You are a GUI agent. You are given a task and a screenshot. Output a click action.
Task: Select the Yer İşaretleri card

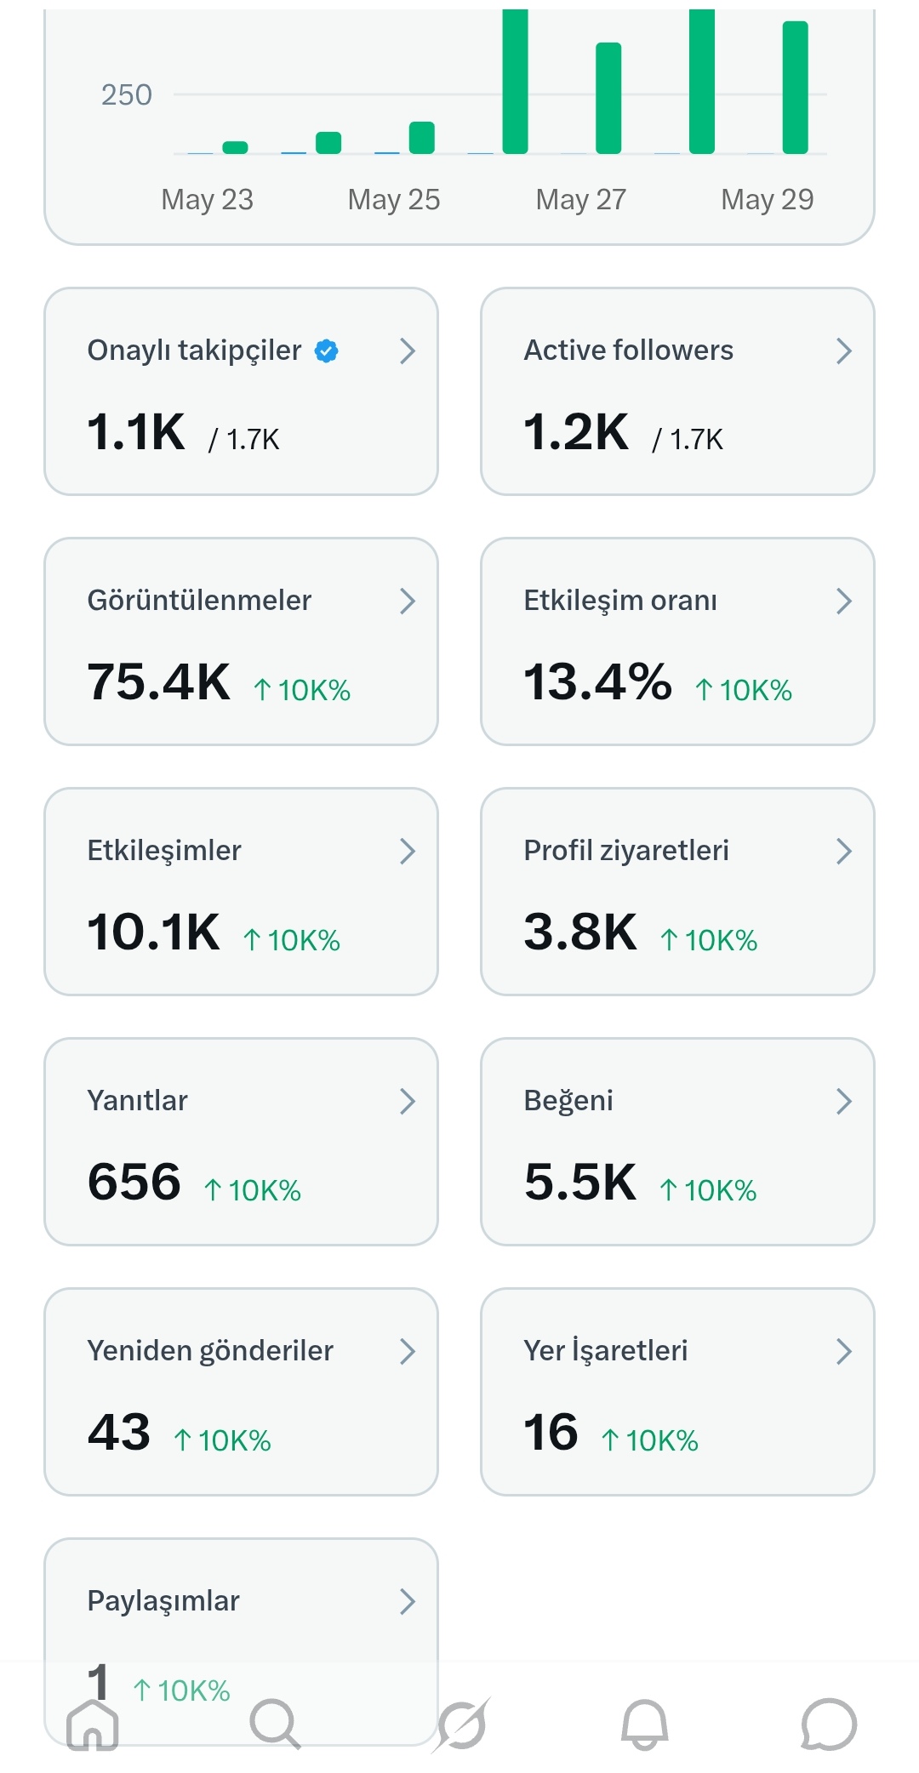click(677, 1392)
